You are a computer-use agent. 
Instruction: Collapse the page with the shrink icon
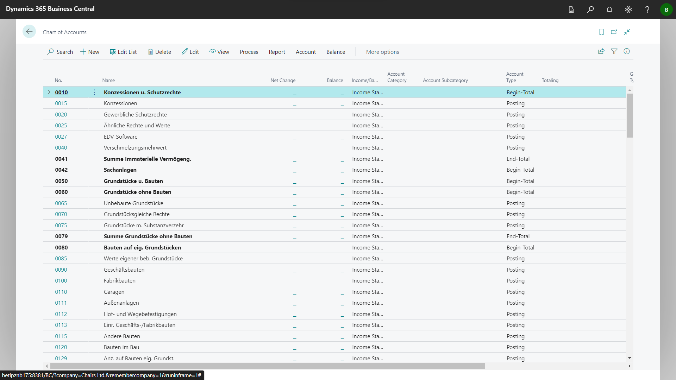click(x=627, y=32)
